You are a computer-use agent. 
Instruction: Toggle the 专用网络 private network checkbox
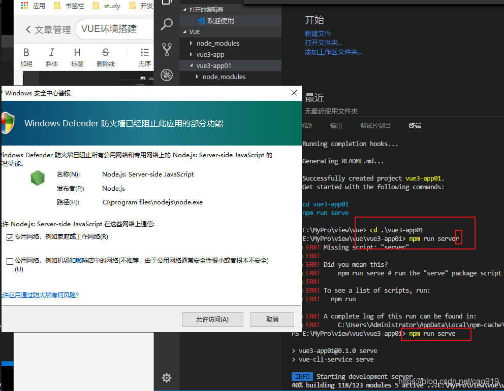[10, 237]
